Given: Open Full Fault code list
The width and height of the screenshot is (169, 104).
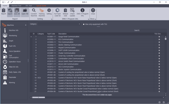Looking at the screenshot, I should 57,12.
